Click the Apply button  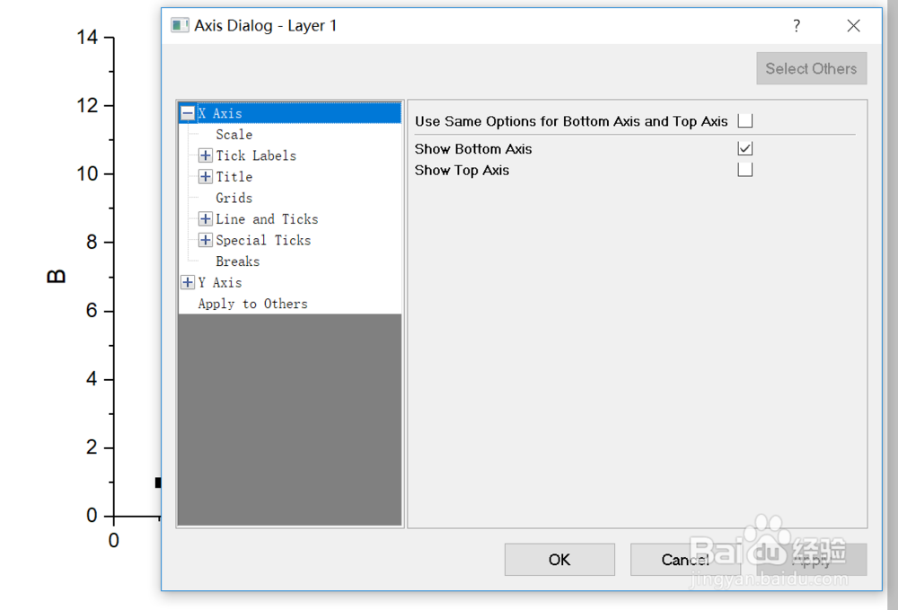tap(811, 560)
